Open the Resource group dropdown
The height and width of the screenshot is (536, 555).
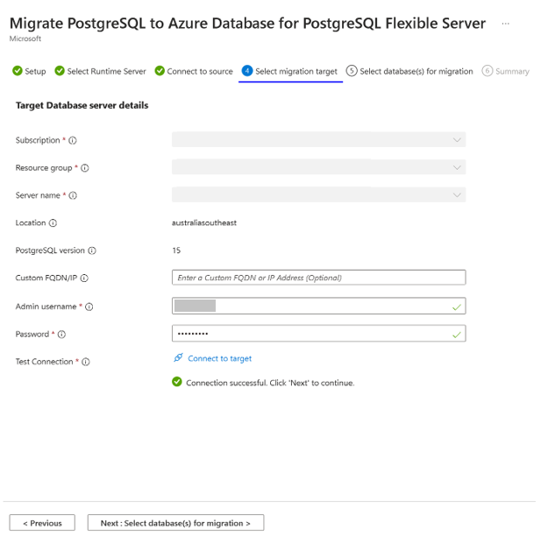tap(318, 167)
